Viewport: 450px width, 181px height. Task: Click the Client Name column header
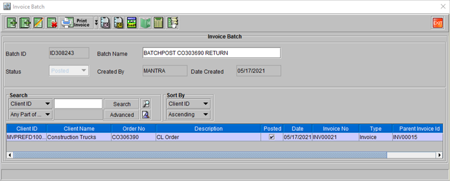79,128
